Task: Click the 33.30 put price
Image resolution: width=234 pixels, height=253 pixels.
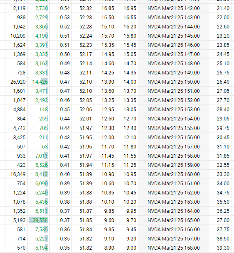Action: [x=223, y=174]
